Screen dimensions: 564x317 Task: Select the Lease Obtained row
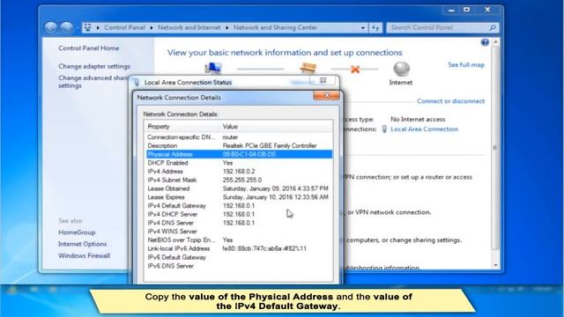point(239,188)
